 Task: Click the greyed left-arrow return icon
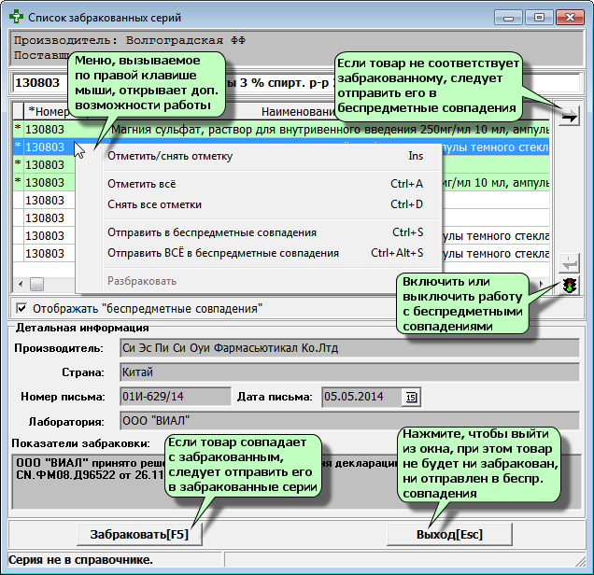coord(569,262)
